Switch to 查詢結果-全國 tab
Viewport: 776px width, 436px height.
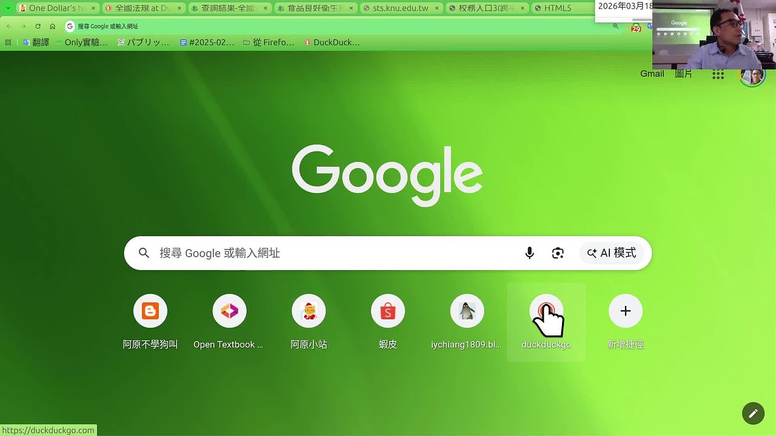pyautogui.click(x=228, y=8)
